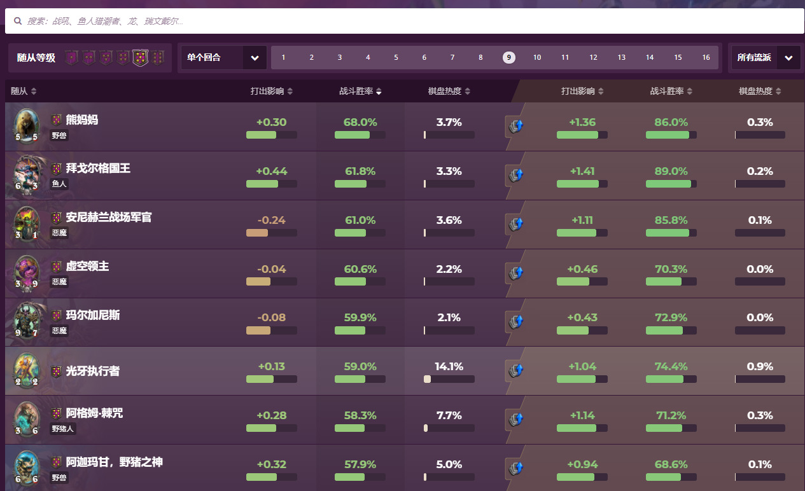Click the -0.24 play impact value
The image size is (805, 491).
(272, 220)
